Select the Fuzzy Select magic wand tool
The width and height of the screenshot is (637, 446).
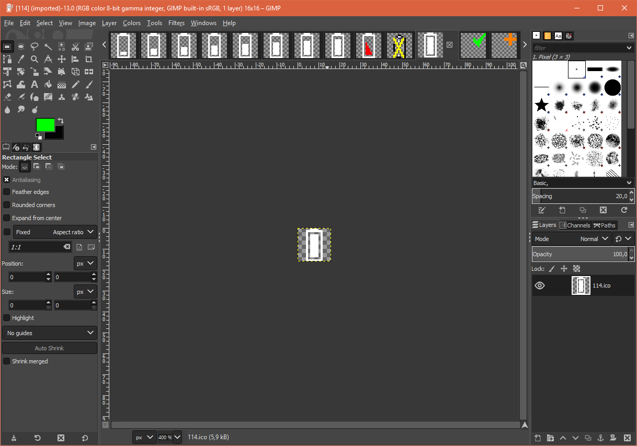pos(48,47)
